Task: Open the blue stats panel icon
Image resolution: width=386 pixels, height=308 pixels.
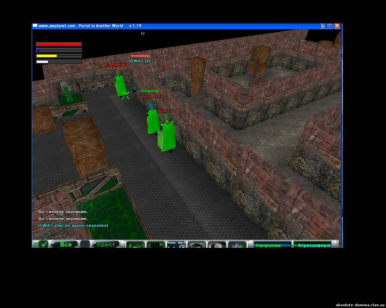Action: (176, 245)
